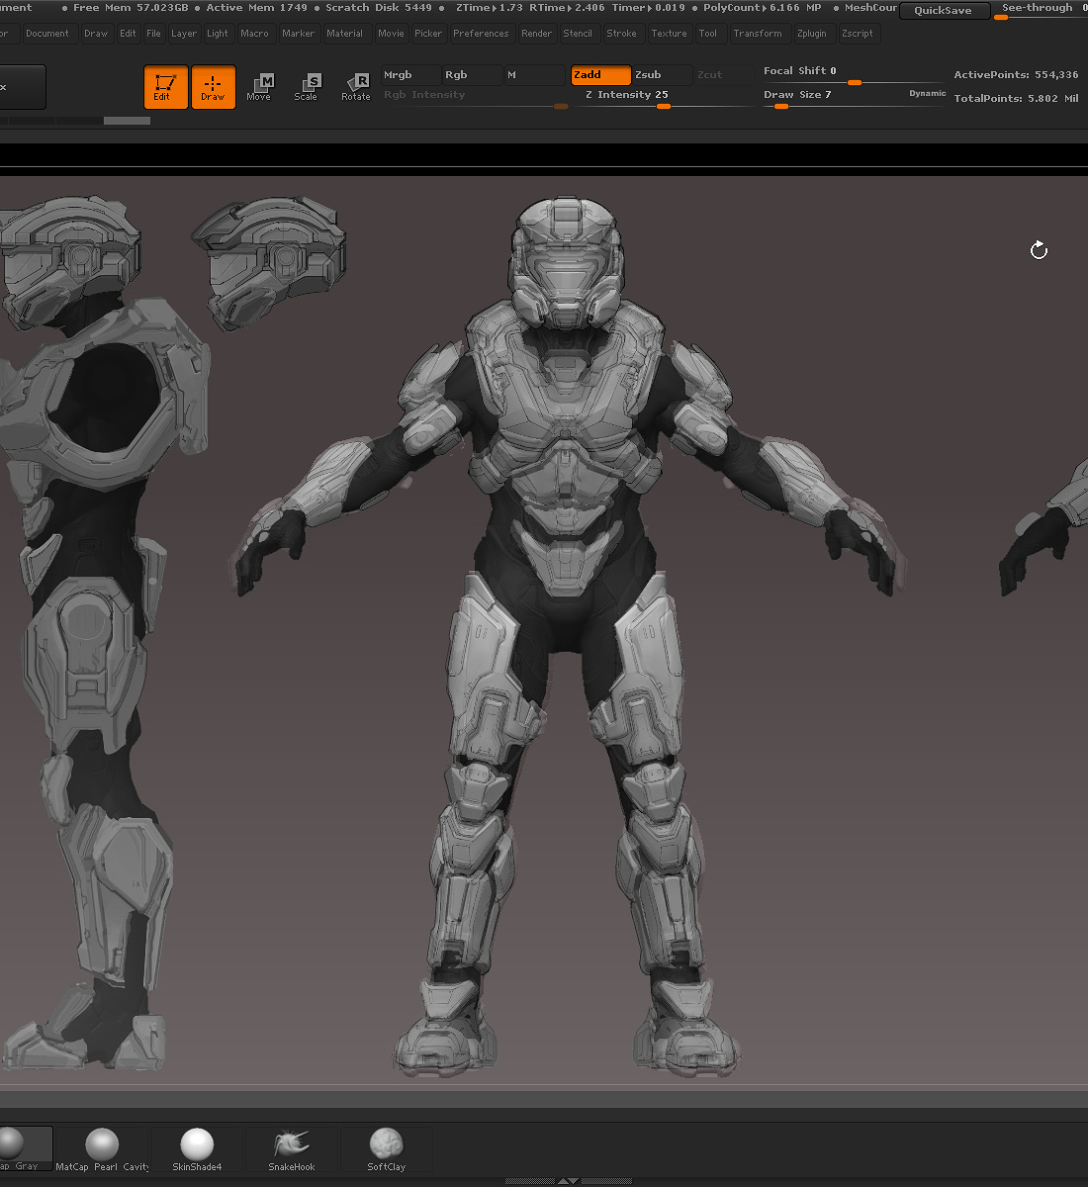Expand the bottom shelf divider arrows

(568, 1181)
